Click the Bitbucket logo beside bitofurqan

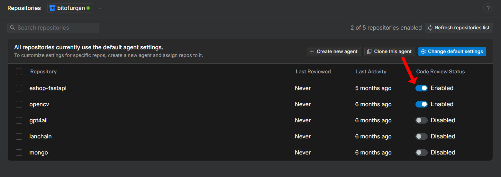click(52, 8)
